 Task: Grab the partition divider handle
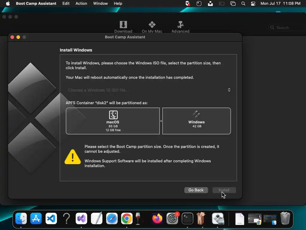point(161,121)
